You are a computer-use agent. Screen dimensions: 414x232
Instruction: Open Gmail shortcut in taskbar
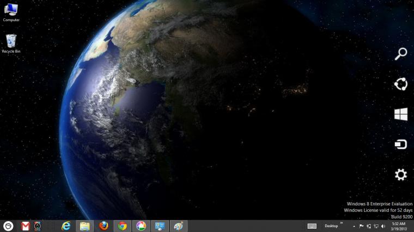(26, 226)
